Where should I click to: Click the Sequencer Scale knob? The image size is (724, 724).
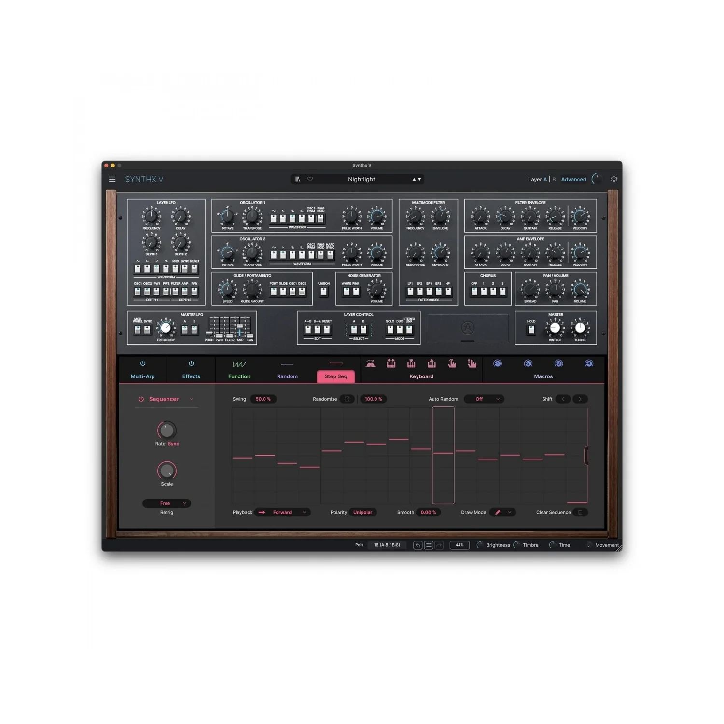click(x=167, y=470)
